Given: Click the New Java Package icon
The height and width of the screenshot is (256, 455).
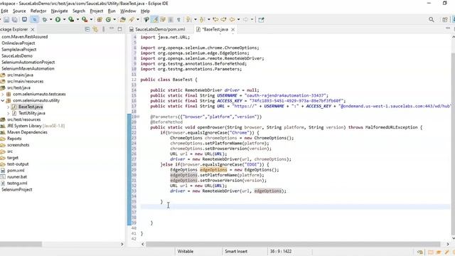Looking at the screenshot, I should click(x=100, y=20).
